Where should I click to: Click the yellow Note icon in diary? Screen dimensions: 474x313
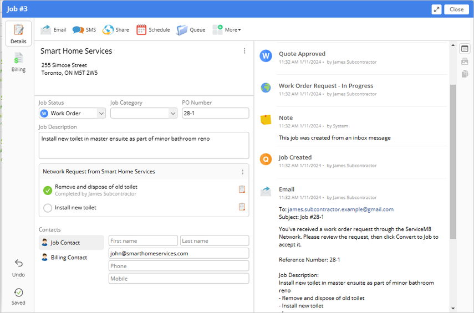(x=266, y=120)
